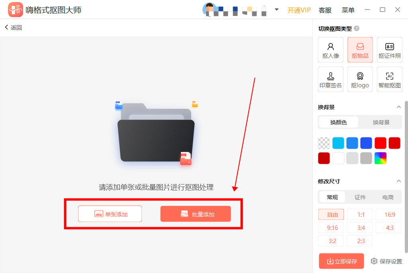The width and height of the screenshot is (408, 273).
Task: Choose the cyan color swatch
Action: (x=338, y=143)
